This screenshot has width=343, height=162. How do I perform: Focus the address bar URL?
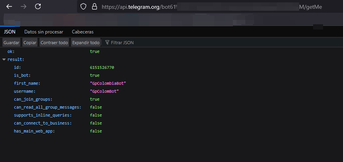click(x=211, y=7)
